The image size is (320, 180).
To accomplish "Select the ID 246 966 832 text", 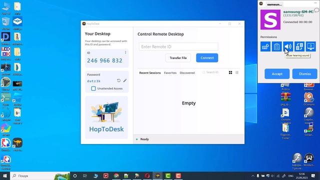I will 104,60.
